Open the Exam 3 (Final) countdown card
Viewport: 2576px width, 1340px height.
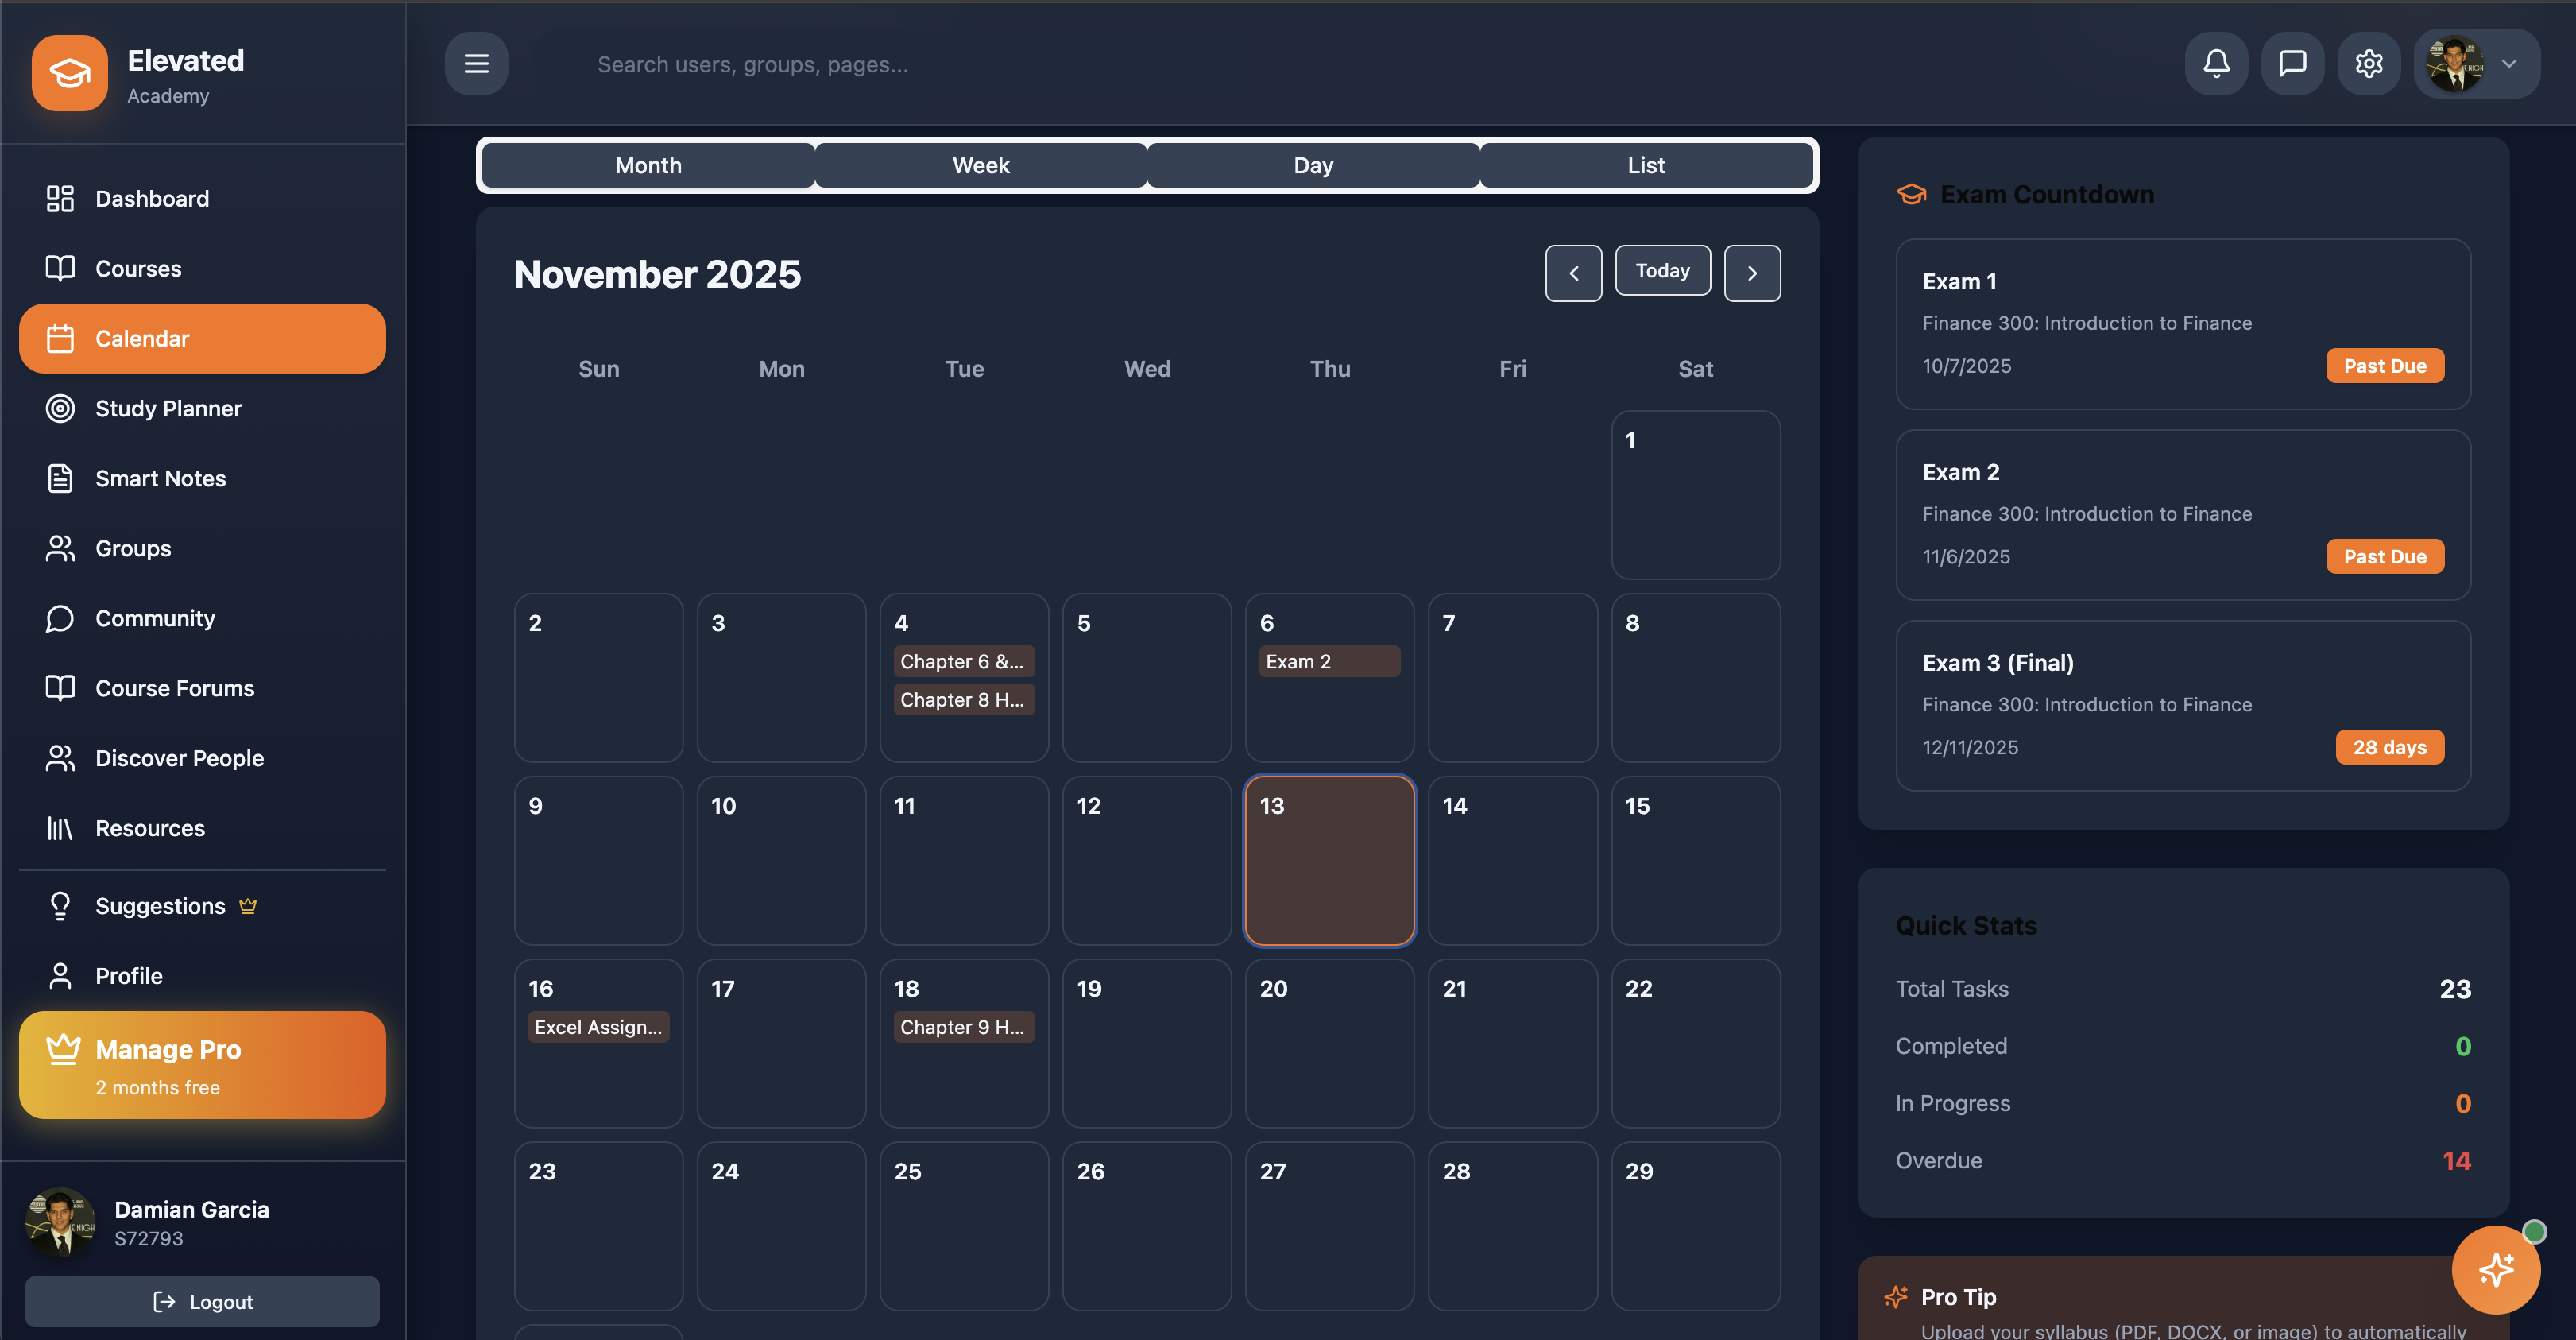(x=2183, y=706)
